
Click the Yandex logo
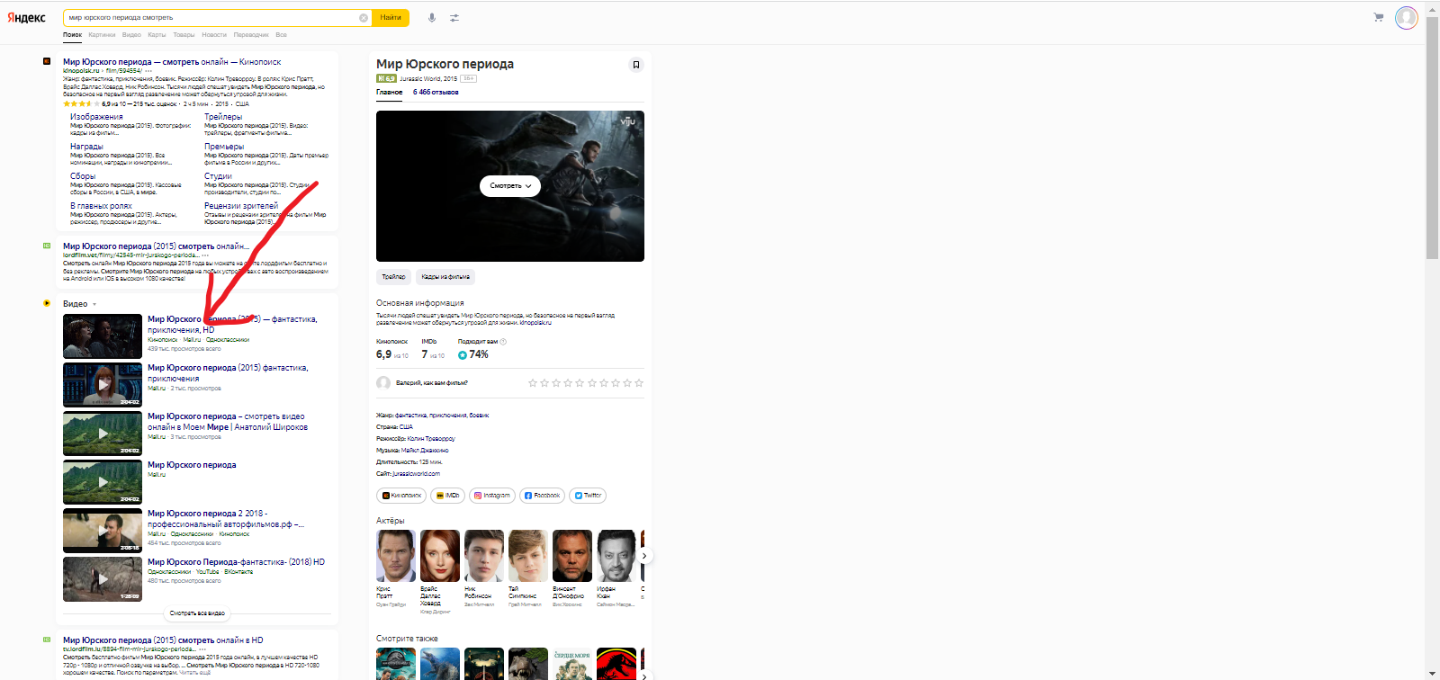[27, 18]
